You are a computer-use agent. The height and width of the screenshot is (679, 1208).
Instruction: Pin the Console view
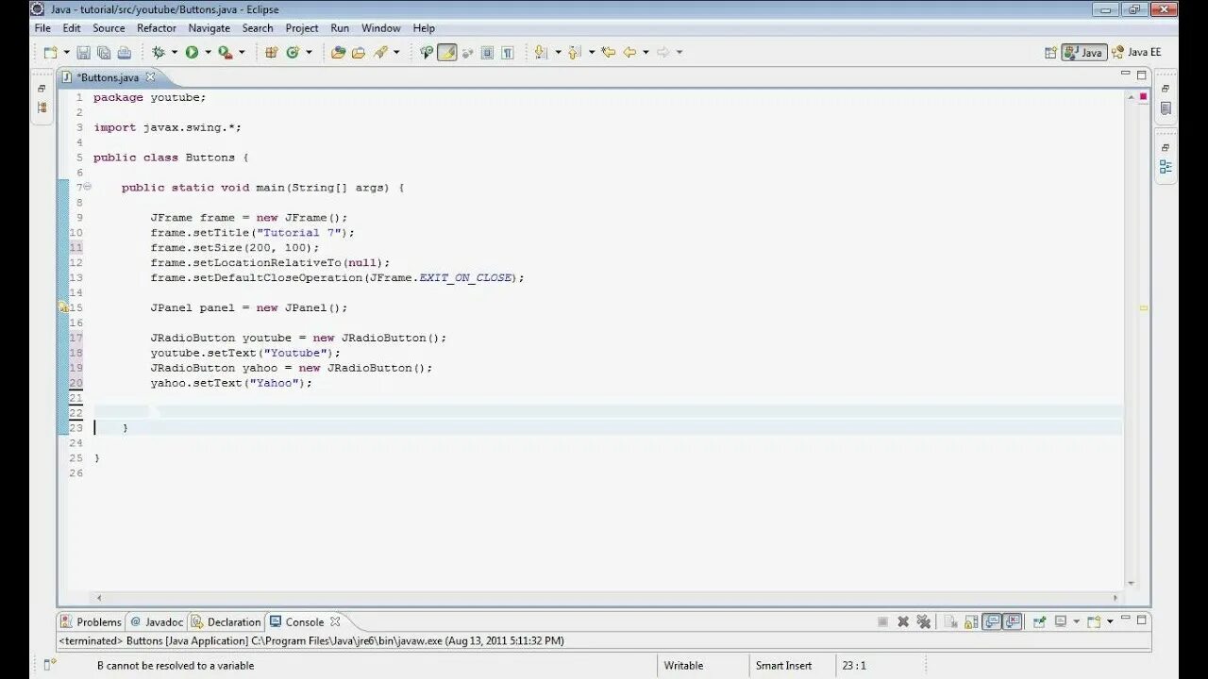[x=1039, y=621]
